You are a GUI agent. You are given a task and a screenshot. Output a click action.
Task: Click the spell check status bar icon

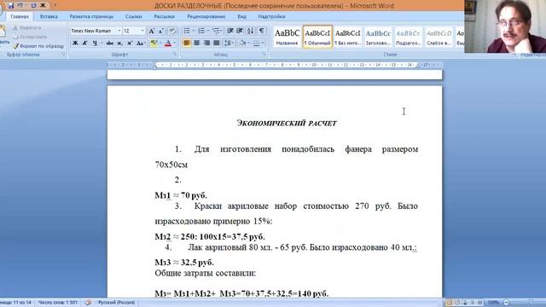tap(88, 303)
